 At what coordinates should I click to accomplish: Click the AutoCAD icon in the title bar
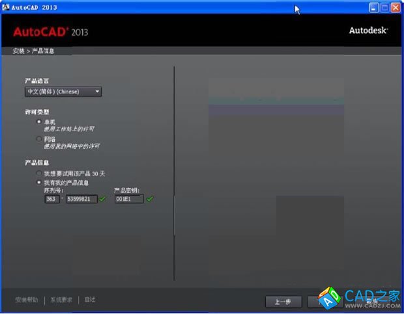point(6,7)
